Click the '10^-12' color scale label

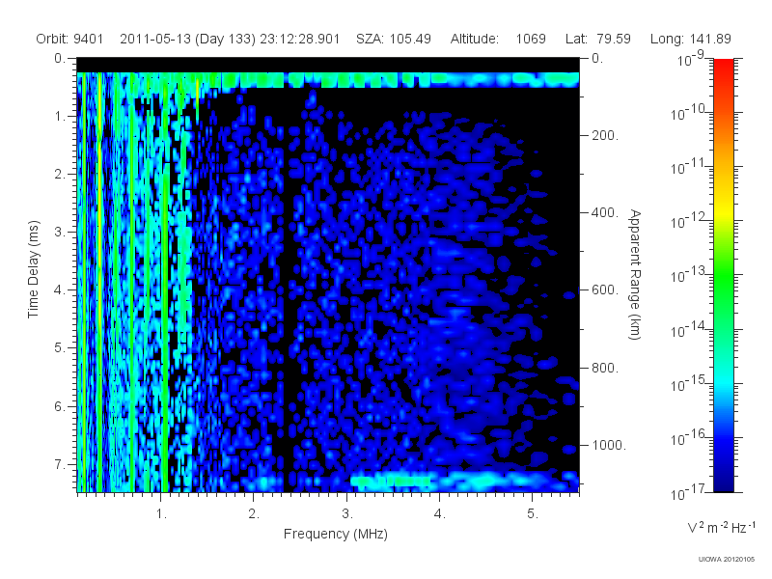(x=689, y=222)
